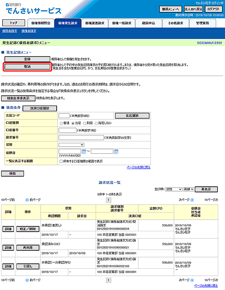
Task: Click the bottom previous page arrow icon
Action: (27, 280)
